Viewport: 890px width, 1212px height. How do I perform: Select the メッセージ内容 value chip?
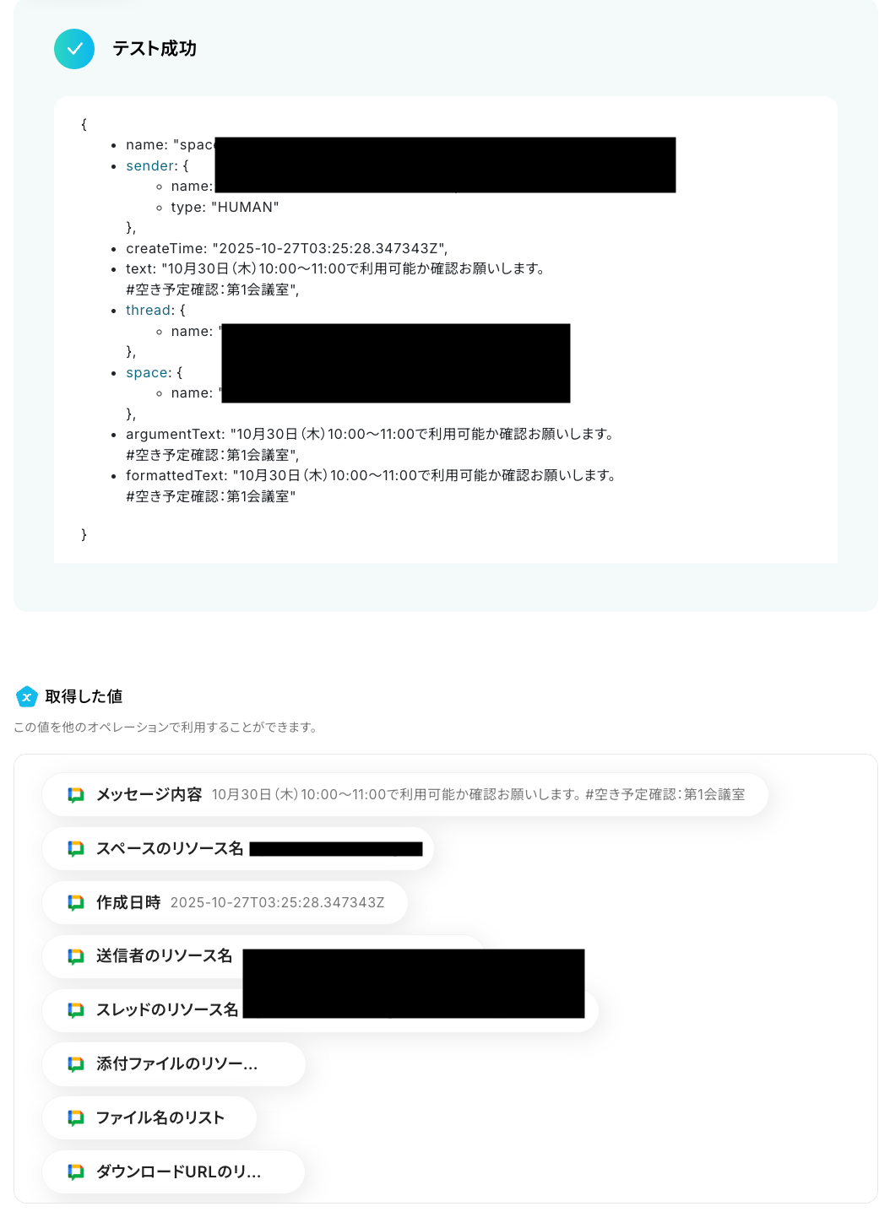click(405, 795)
